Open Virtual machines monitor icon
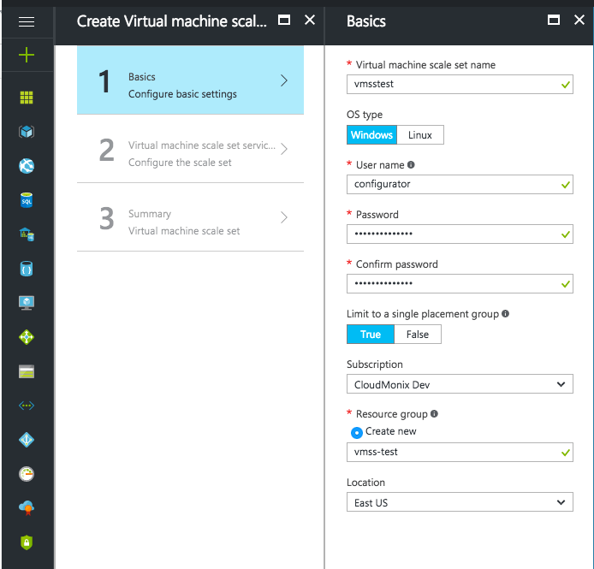Image resolution: width=594 pixels, height=569 pixels. (27, 303)
